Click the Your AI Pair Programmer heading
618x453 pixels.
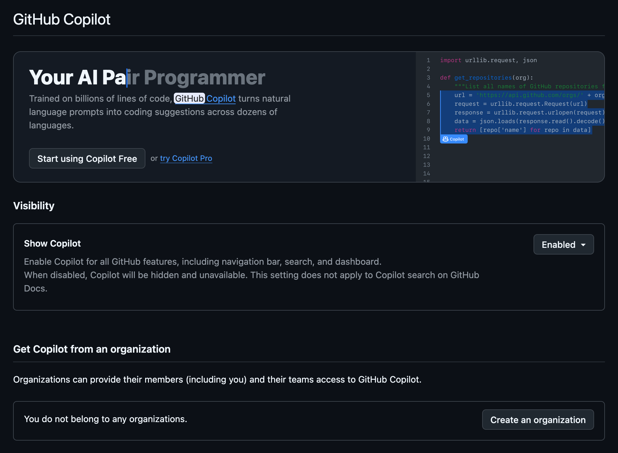(x=147, y=77)
